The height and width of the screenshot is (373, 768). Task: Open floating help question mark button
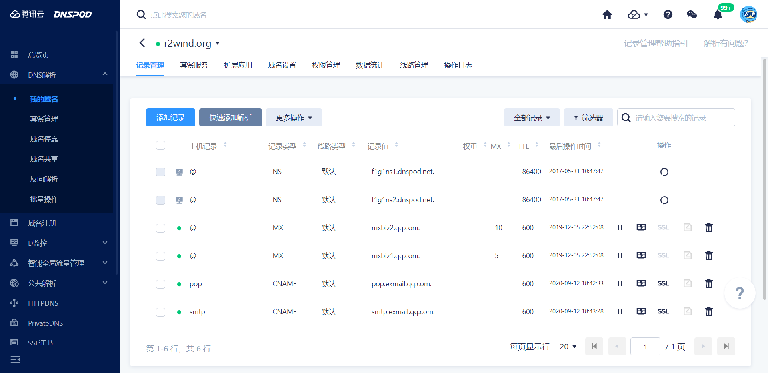[x=740, y=293]
